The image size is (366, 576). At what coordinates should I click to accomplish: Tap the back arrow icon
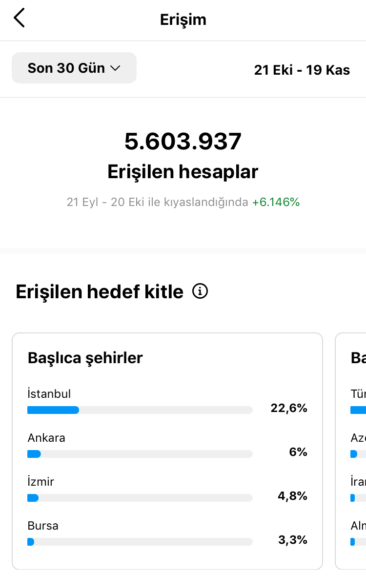[x=19, y=18]
